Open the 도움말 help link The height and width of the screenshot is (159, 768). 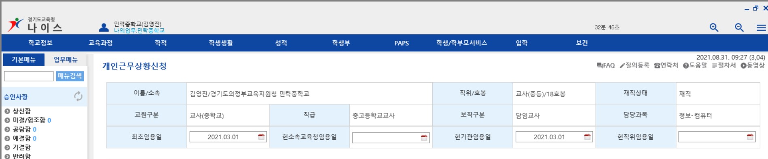[695, 65]
